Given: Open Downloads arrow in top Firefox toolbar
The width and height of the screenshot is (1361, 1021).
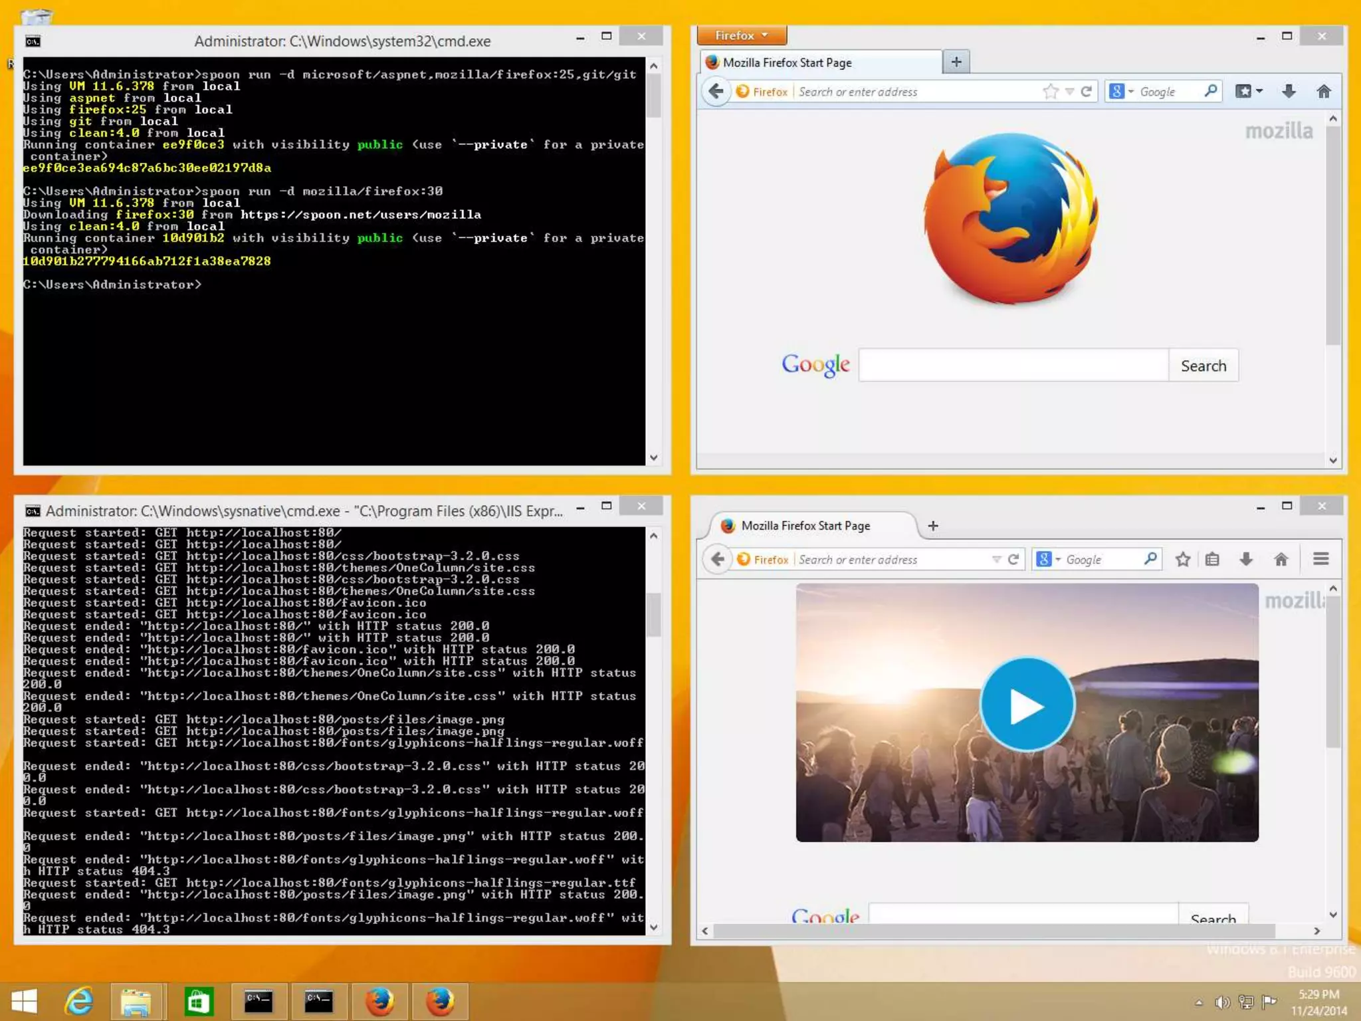Looking at the screenshot, I should [x=1289, y=91].
